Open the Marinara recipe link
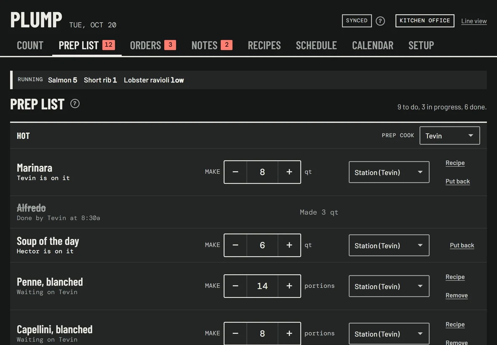497x345 pixels. 455,163
